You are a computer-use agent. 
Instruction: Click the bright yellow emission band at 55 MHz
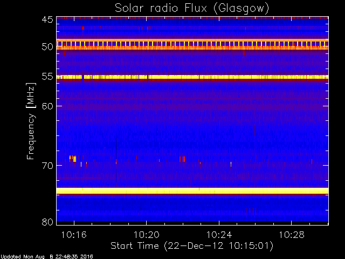tap(192, 77)
